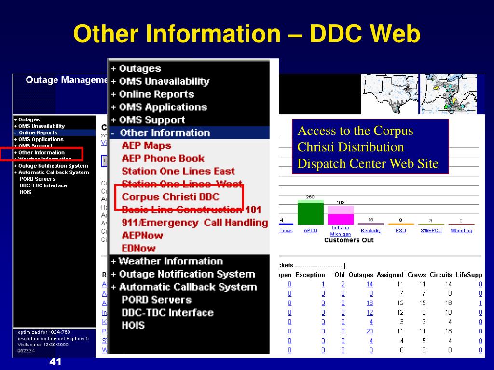Open the Outages column link showing 14
This screenshot has width=494, height=370.
pyautogui.click(x=370, y=284)
